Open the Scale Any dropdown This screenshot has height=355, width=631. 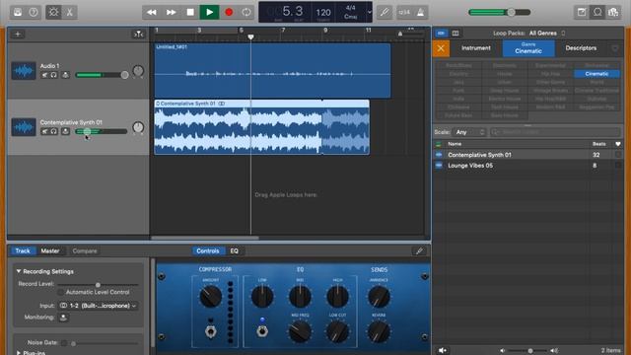(x=469, y=132)
